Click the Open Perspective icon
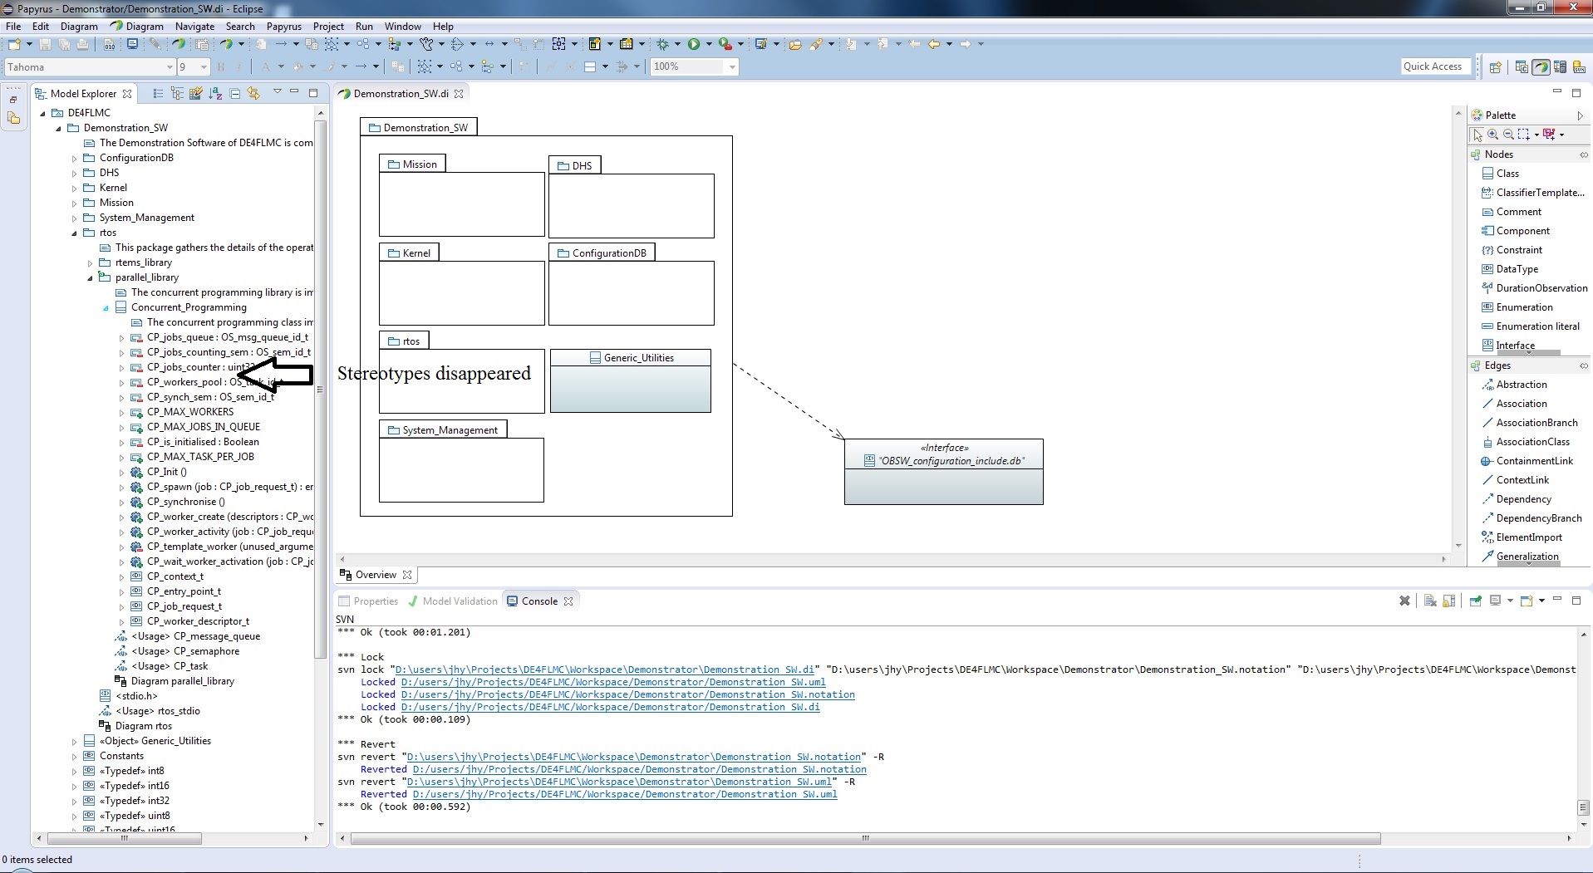Image resolution: width=1593 pixels, height=873 pixels. (1495, 67)
